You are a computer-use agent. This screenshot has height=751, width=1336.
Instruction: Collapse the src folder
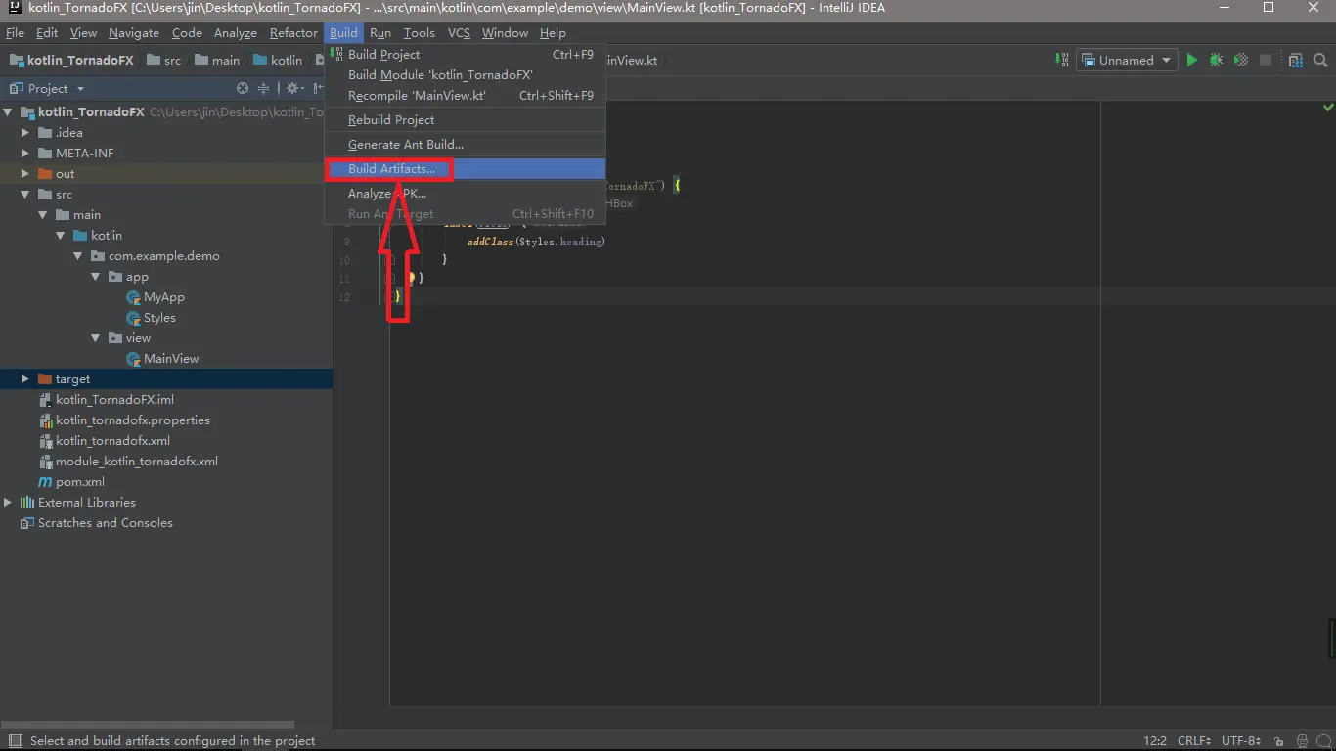click(25, 195)
